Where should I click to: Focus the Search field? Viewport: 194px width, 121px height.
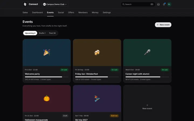[138, 4]
